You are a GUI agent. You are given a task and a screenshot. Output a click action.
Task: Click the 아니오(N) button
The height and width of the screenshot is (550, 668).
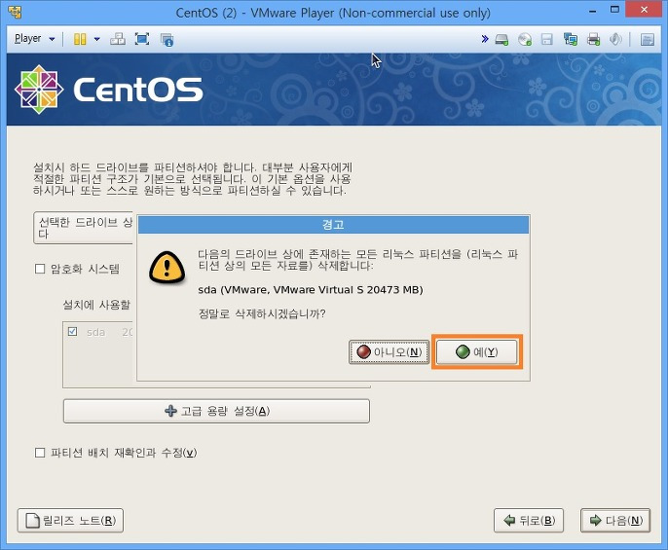[389, 351]
